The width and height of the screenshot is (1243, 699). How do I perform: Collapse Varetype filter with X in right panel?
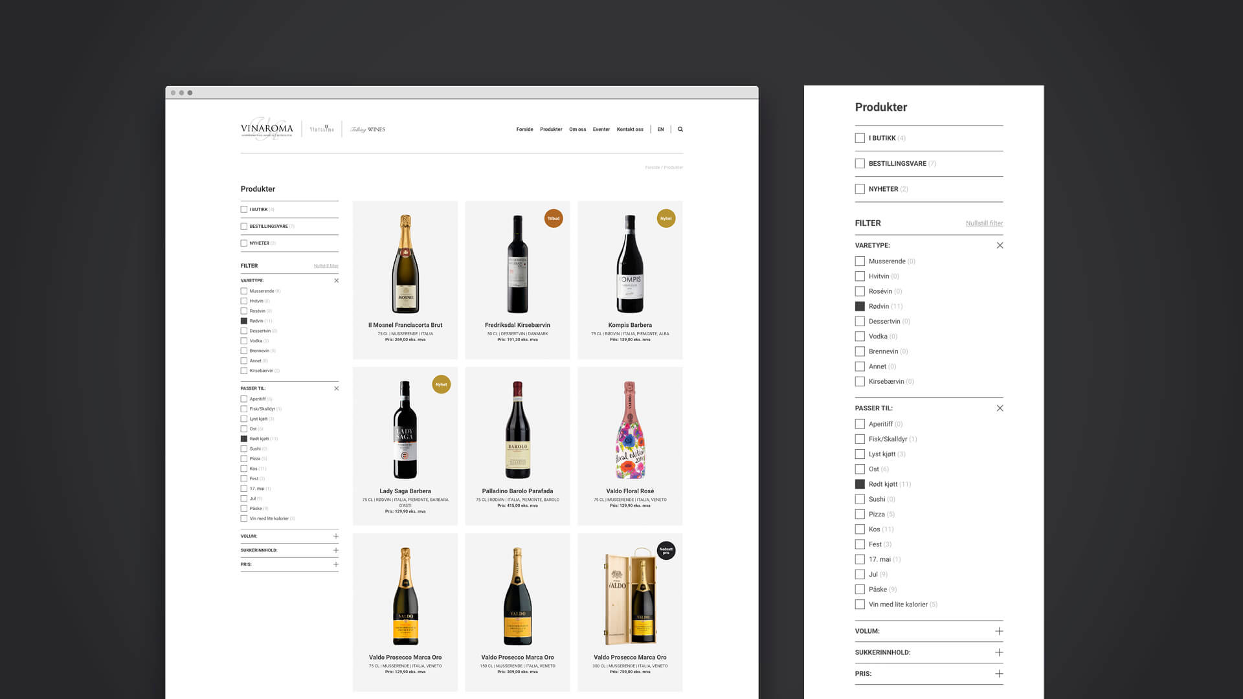[1000, 245]
